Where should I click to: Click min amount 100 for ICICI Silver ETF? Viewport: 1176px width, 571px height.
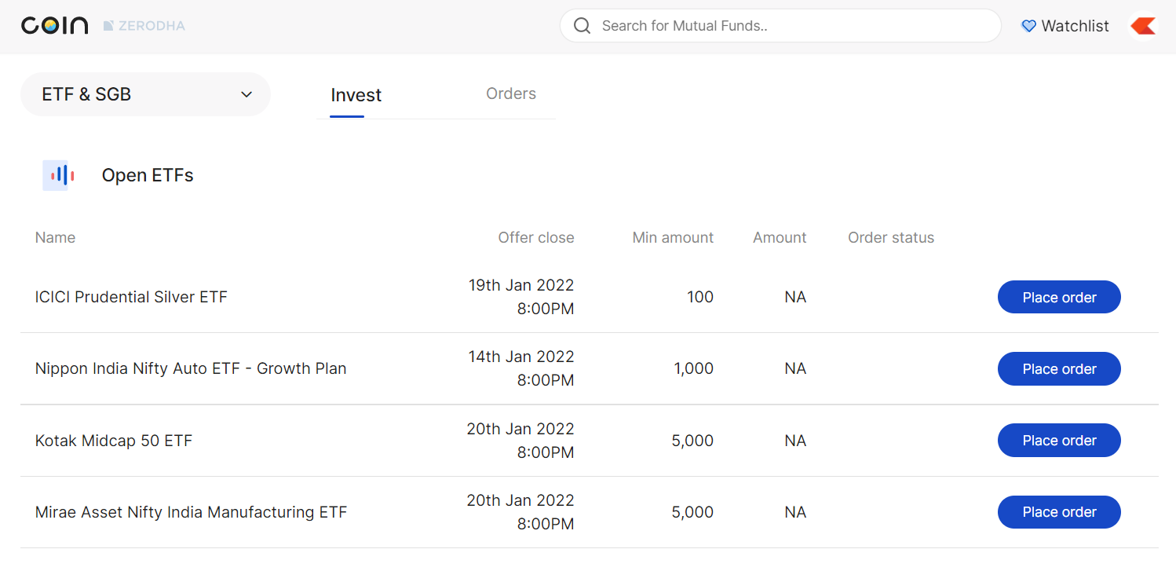700,297
